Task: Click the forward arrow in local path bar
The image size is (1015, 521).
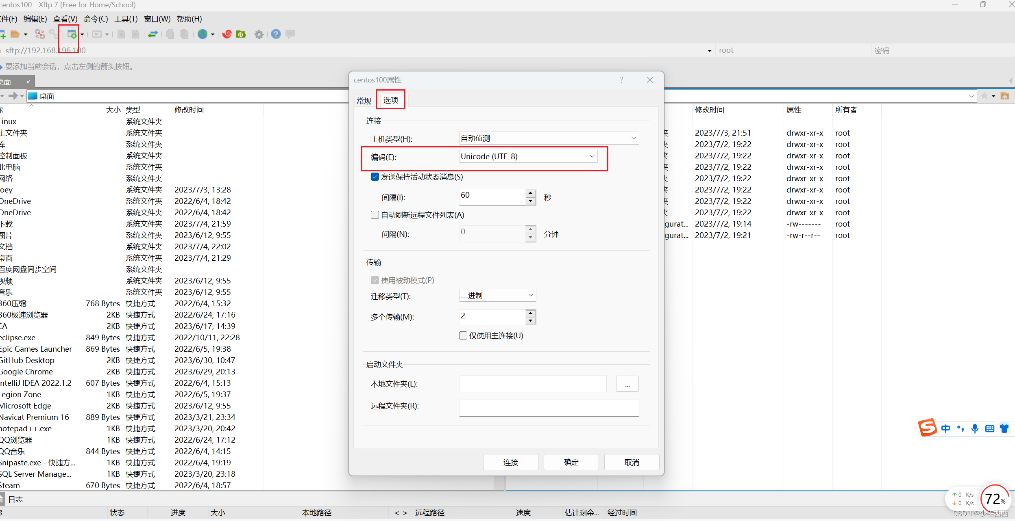Action: tap(13, 96)
